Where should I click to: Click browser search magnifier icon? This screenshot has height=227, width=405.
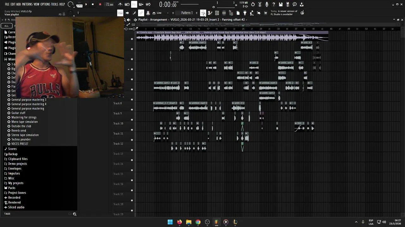tap(75, 214)
